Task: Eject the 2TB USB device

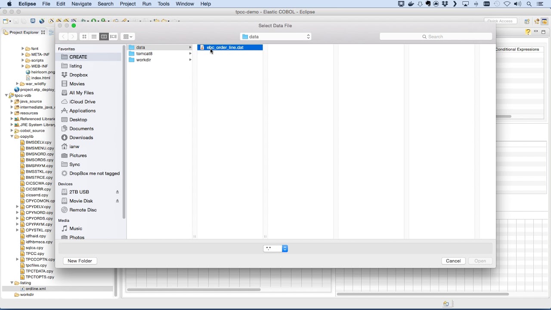Action: (x=117, y=192)
